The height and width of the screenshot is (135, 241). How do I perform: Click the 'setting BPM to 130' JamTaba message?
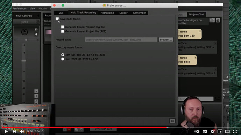(x=198, y=47)
